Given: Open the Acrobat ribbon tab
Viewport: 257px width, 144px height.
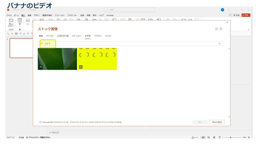Looking at the screenshot, I should (110, 15).
